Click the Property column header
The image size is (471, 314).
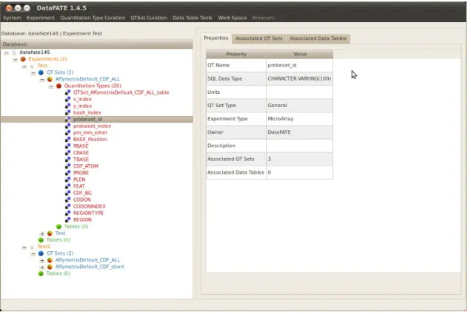[236, 54]
